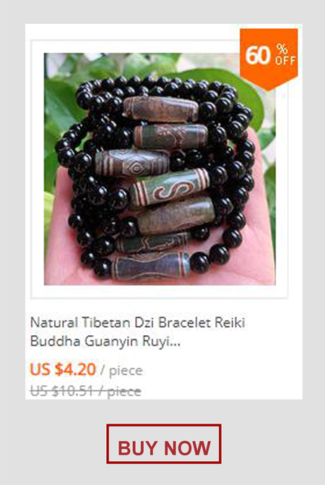The image size is (325, 485).
Task: Click the topmost brown dzi bead
Action: click(160, 109)
